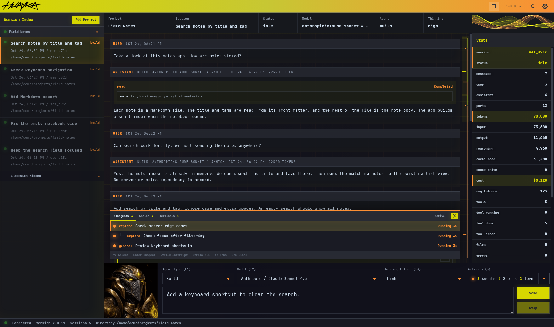Click the green Connected status dot
Viewport: 554px width, 327px height.
click(x=6, y=323)
